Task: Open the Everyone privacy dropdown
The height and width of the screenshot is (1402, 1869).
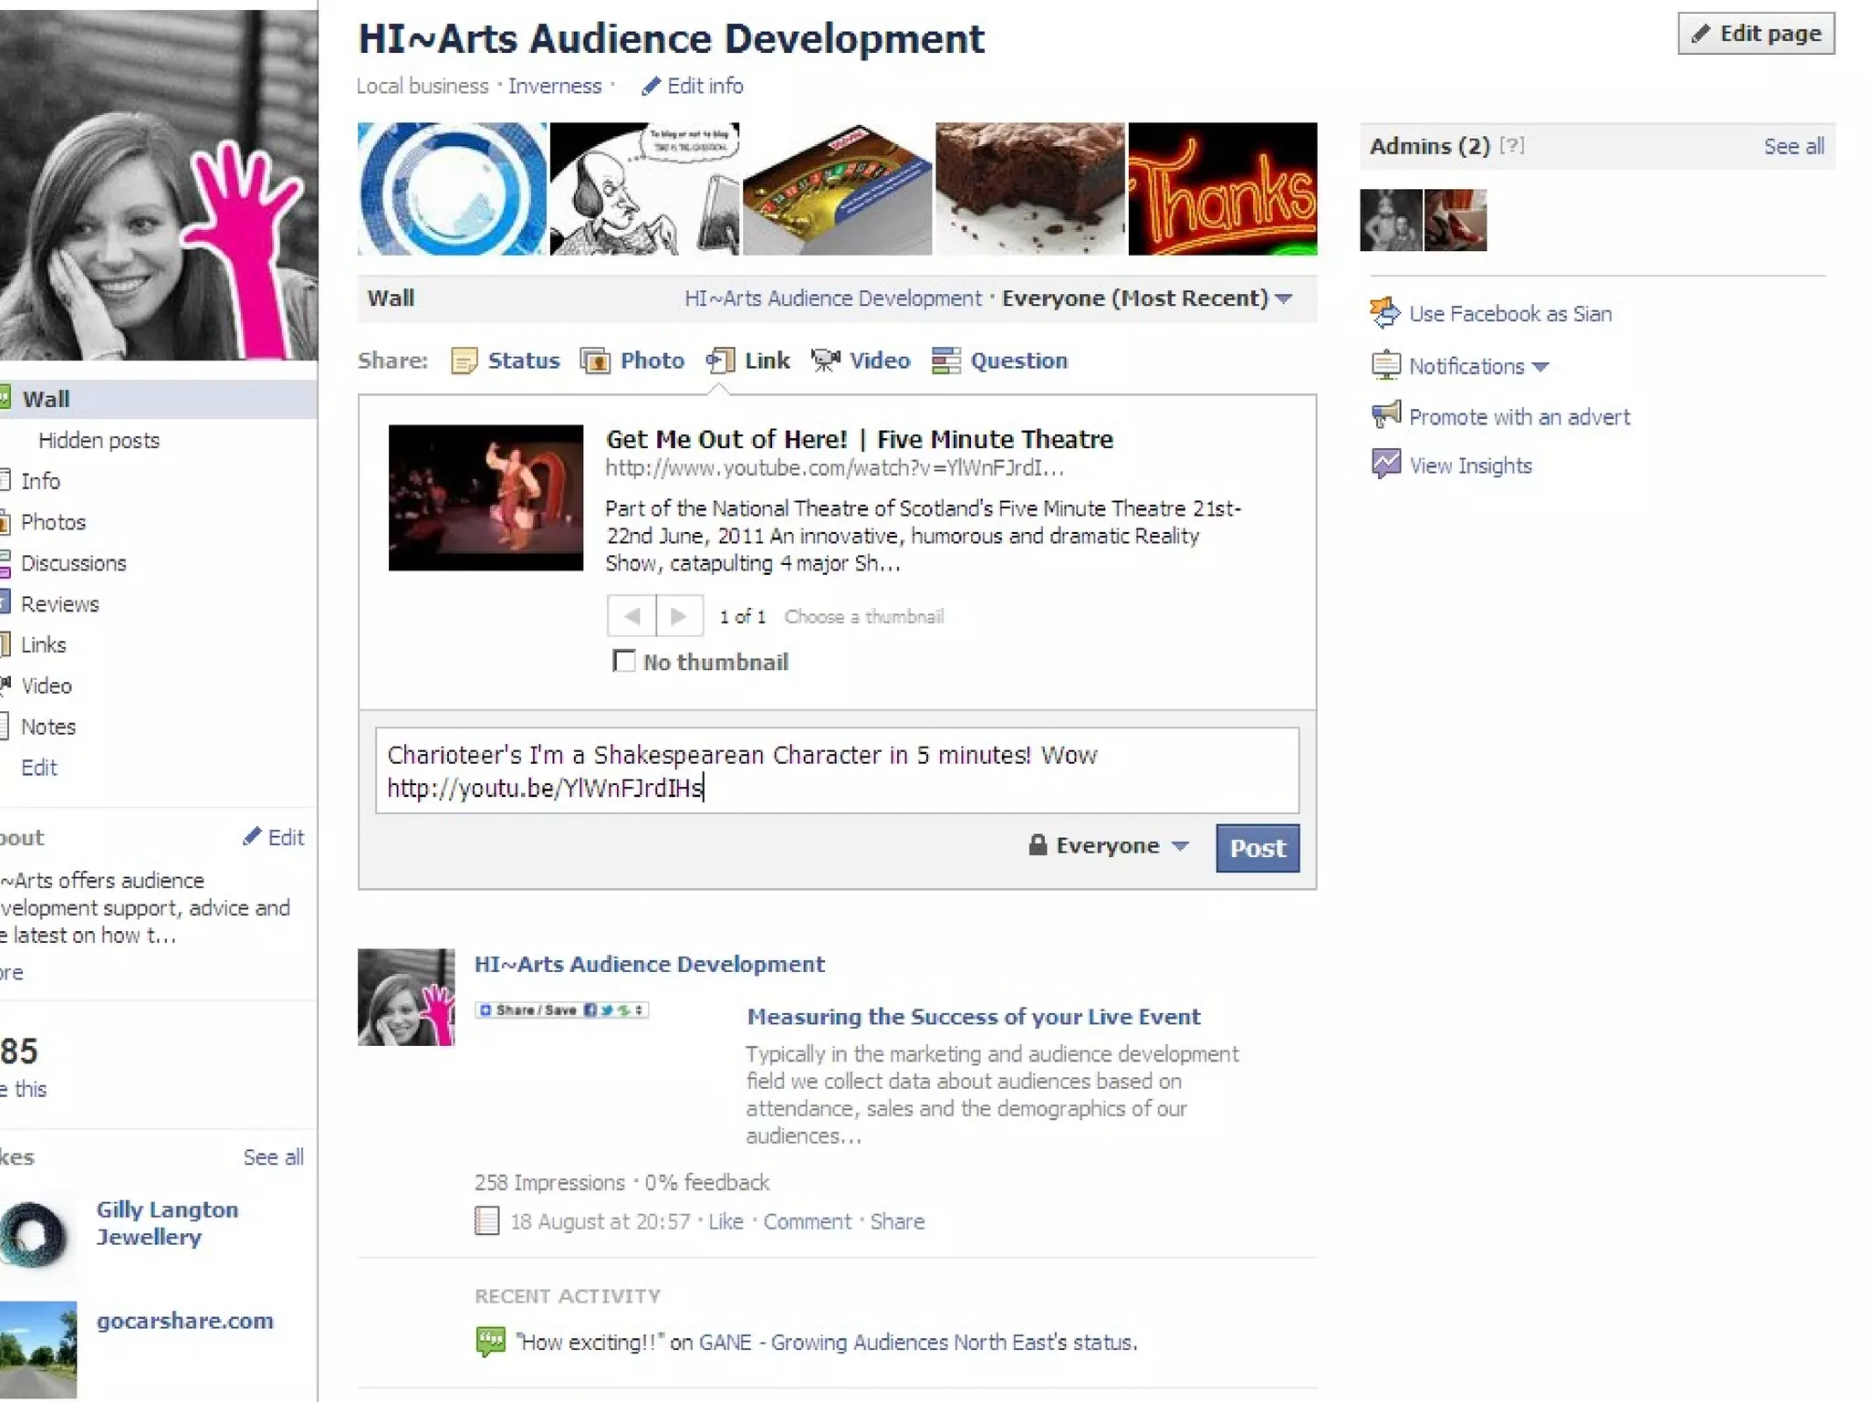Action: click(1109, 846)
